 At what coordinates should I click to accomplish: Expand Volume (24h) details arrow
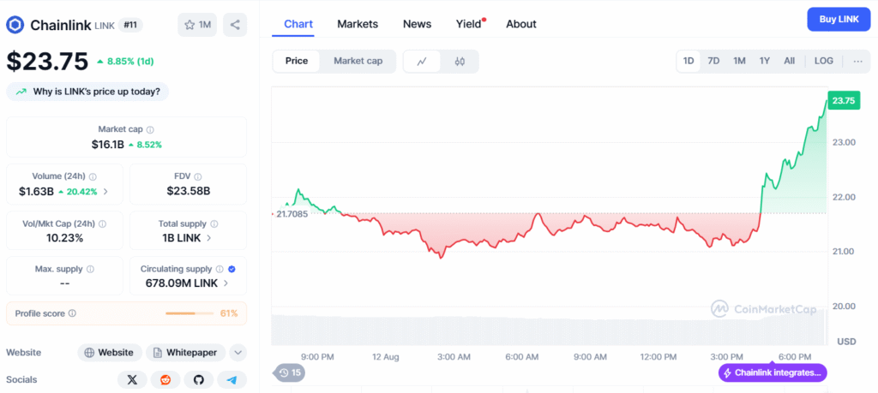(x=105, y=191)
